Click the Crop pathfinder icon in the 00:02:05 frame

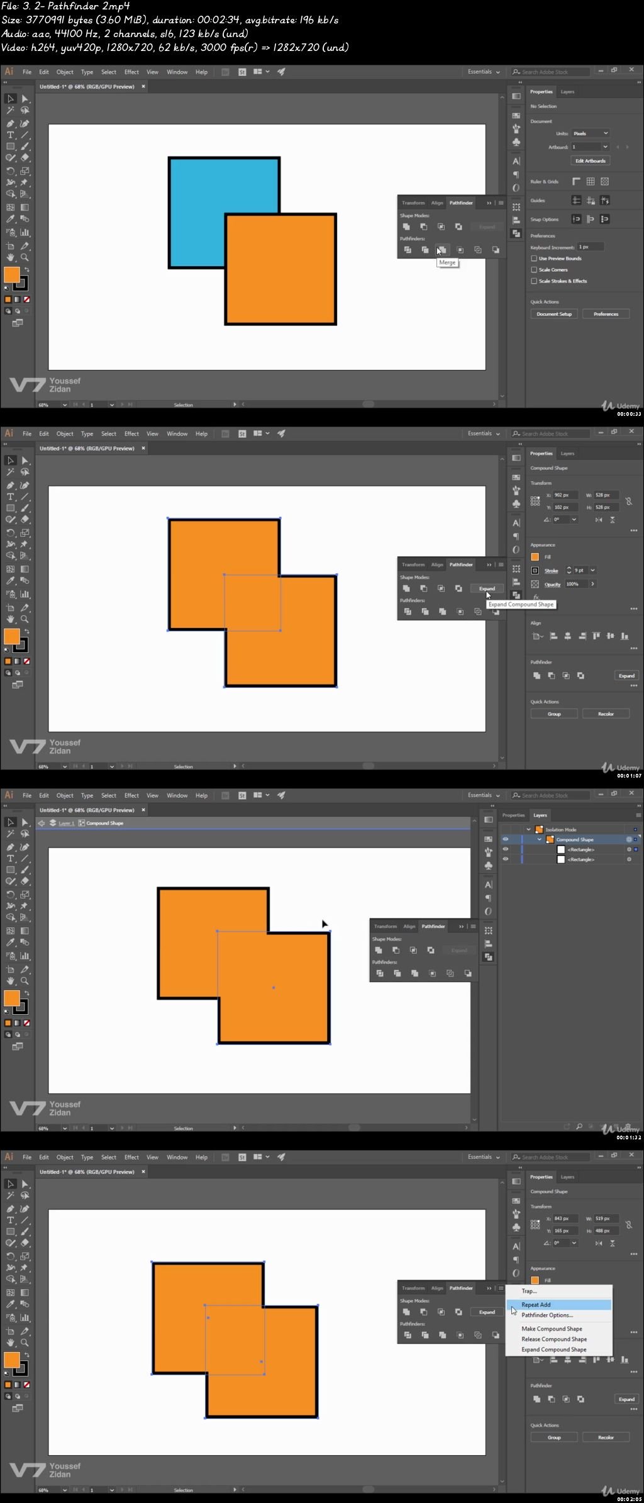point(460,1335)
